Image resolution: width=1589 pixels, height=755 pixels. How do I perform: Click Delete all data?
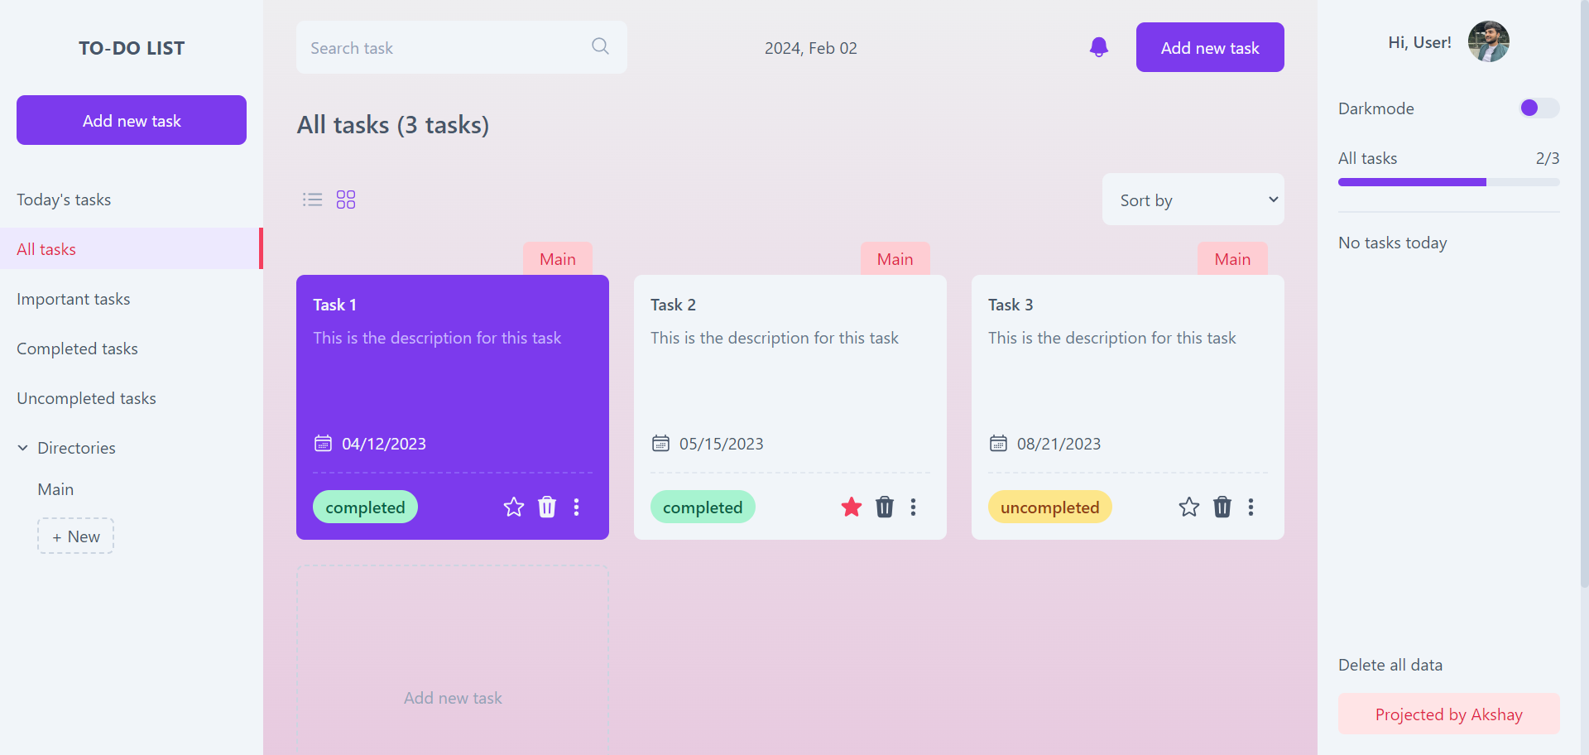click(x=1390, y=665)
